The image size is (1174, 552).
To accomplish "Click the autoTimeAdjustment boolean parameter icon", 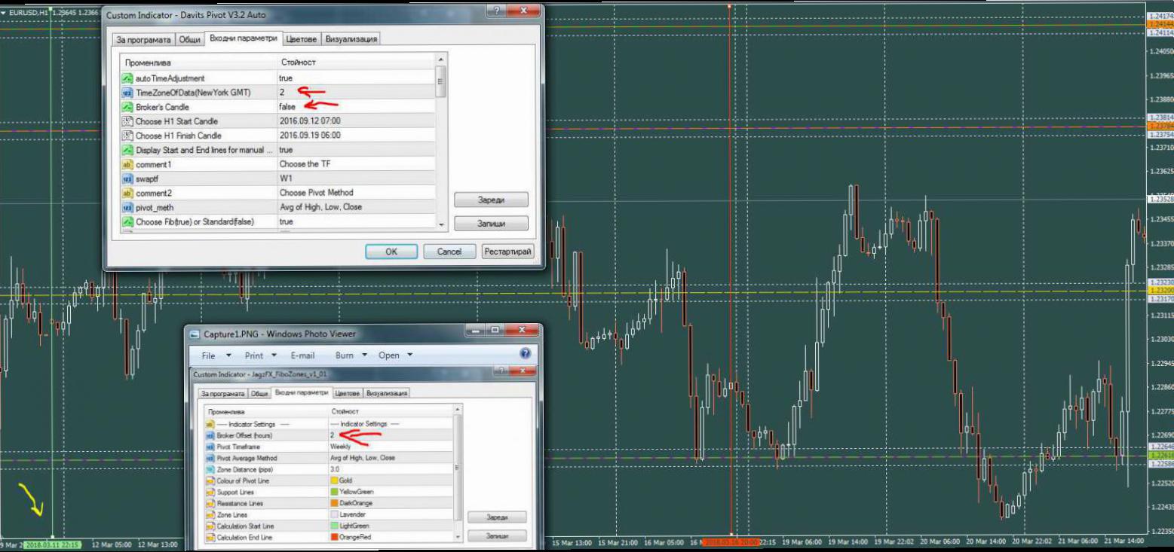I will (127, 78).
